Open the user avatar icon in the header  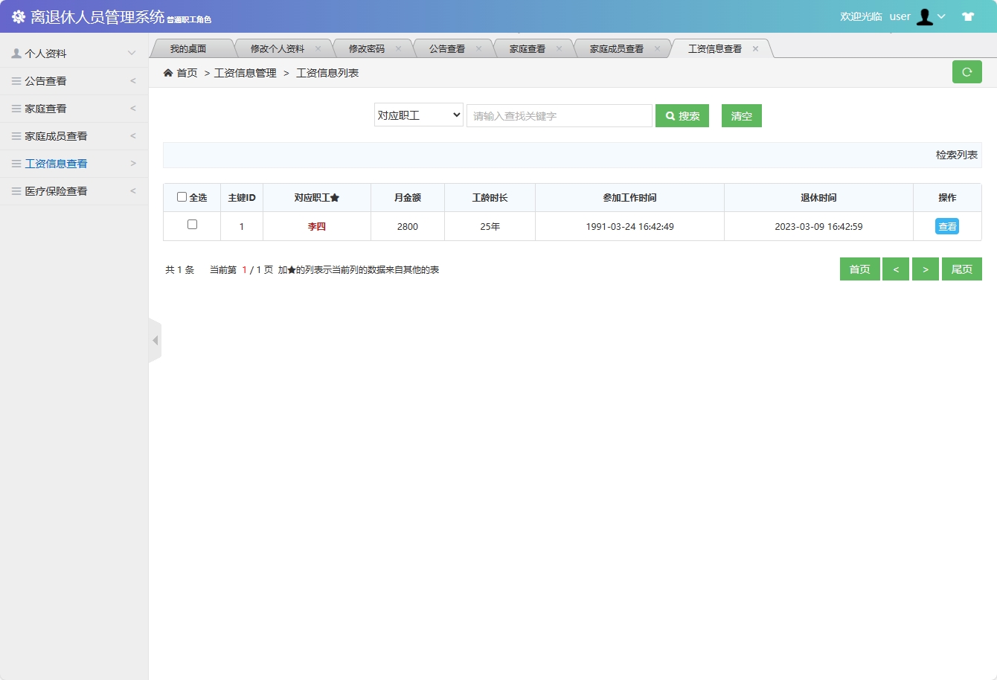pyautogui.click(x=925, y=16)
